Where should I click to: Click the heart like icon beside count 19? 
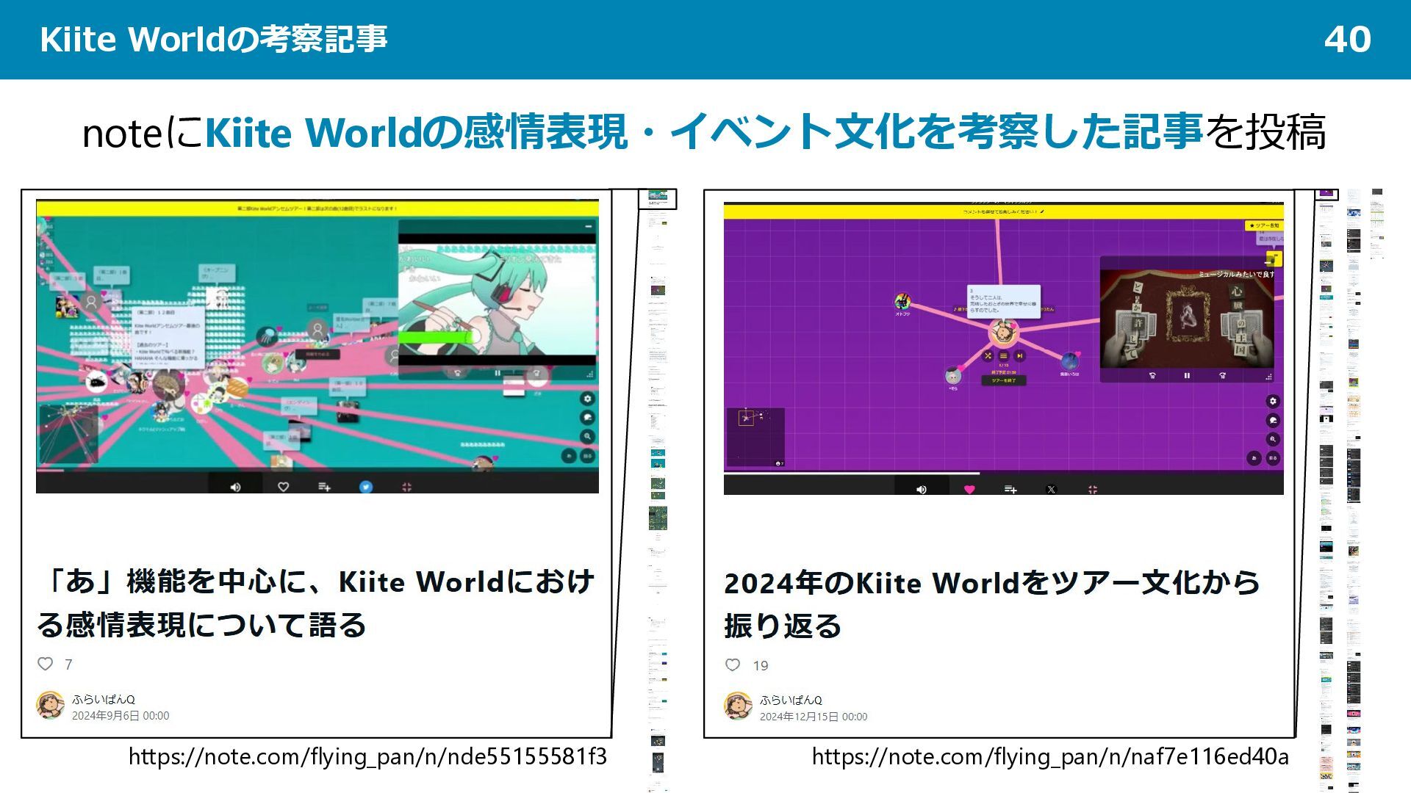pyautogui.click(x=733, y=665)
